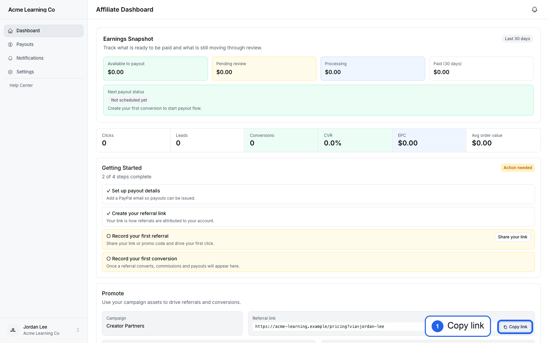Click the CVR 0.0% stat tile
The image size is (549, 343).
(x=355, y=140)
